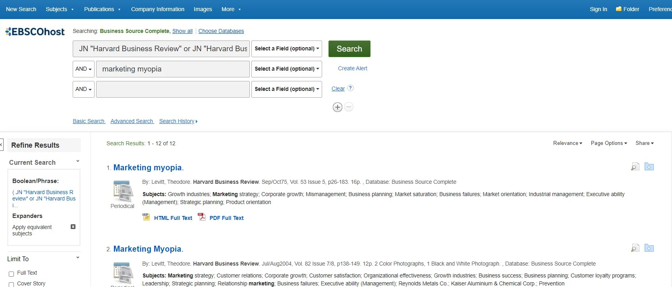Image resolution: width=672 pixels, height=287 pixels.
Task: Click Preferences in the header
Action: 660,9
